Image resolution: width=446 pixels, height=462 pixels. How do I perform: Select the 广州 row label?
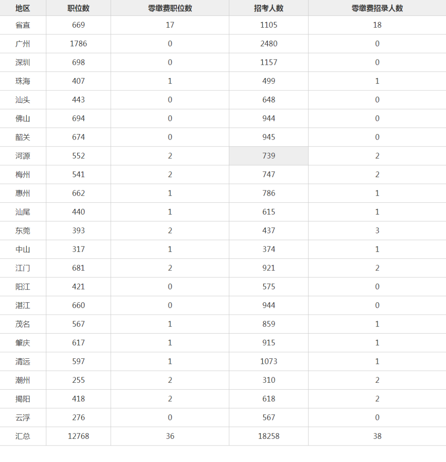tap(23, 44)
